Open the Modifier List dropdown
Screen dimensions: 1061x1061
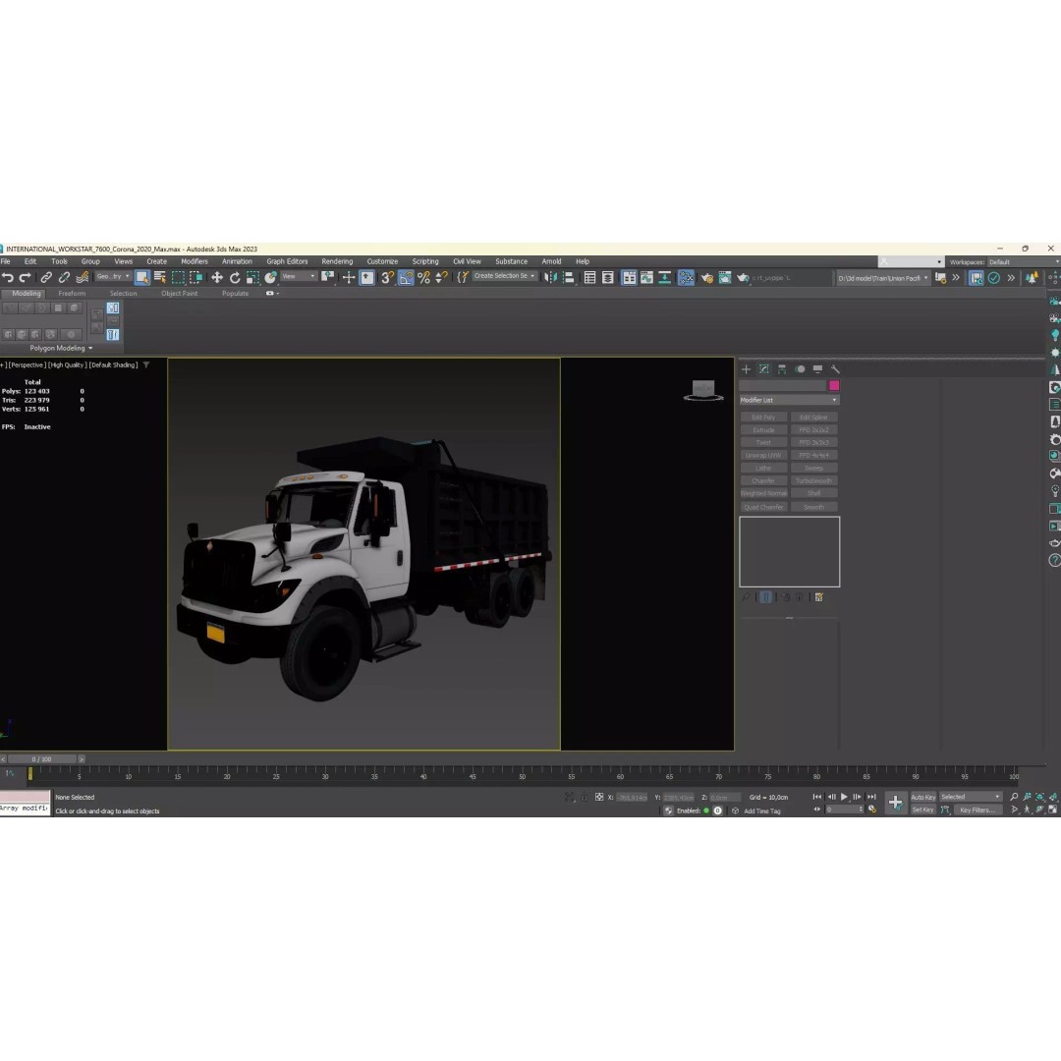point(789,400)
